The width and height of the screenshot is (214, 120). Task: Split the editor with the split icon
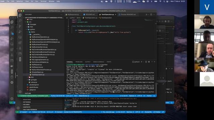click(x=151, y=14)
